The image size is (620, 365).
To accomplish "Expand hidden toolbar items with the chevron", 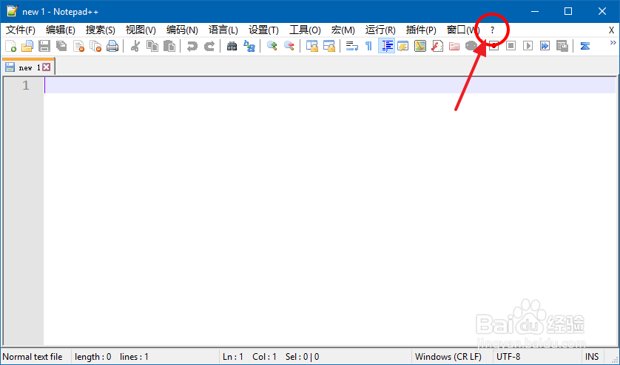I will pos(613,43).
